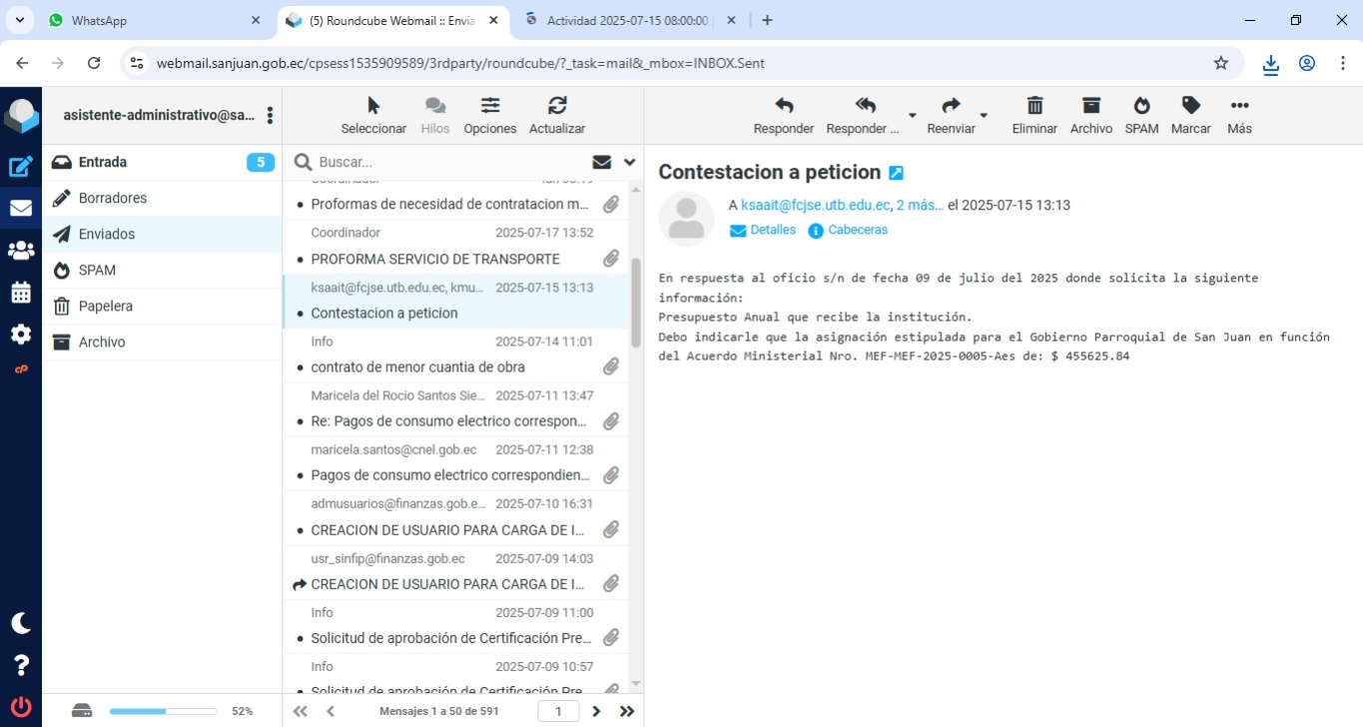
Task: Click the Cabeceras link
Action: 857,230
